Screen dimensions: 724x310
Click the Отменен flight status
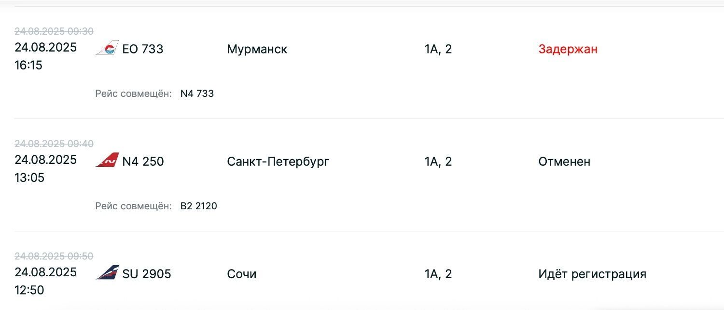[564, 162]
